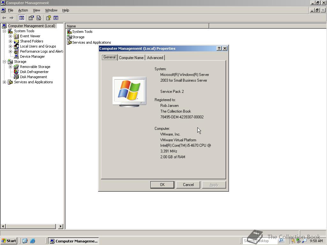The image size is (327, 245).
Task: Click the 9:58 AM taskbar clock
Action: click(x=316, y=241)
